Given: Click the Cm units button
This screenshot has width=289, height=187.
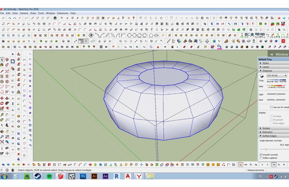Looking at the screenshot, I should (279, 164).
